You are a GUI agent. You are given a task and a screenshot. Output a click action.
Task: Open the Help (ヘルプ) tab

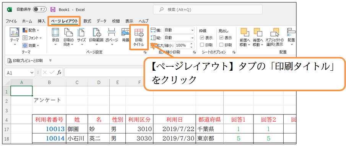[x=143, y=21]
